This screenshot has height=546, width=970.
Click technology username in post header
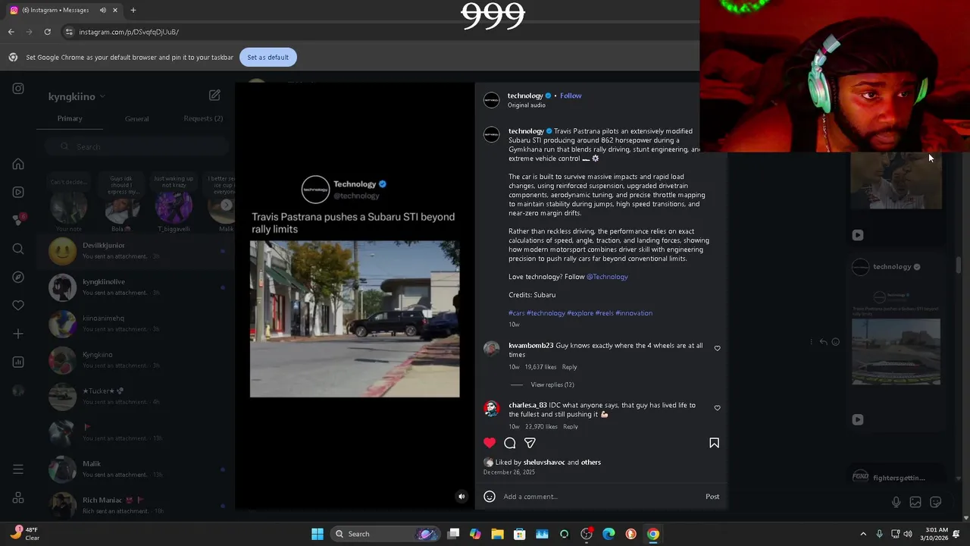coord(525,96)
